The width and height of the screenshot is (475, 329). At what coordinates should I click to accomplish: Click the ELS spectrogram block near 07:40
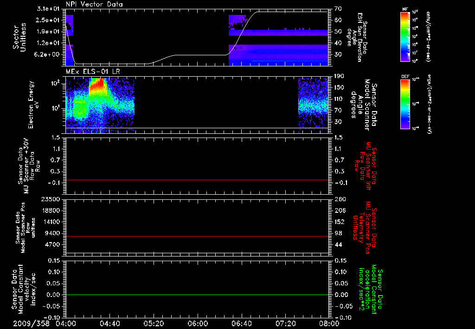click(x=313, y=105)
